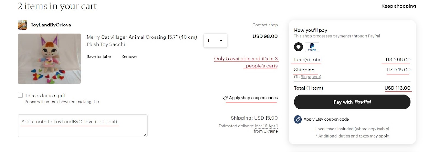The height and width of the screenshot is (152, 438).
Task: Focus the note to ToyLandByOrlova text field
Action: click(x=82, y=126)
